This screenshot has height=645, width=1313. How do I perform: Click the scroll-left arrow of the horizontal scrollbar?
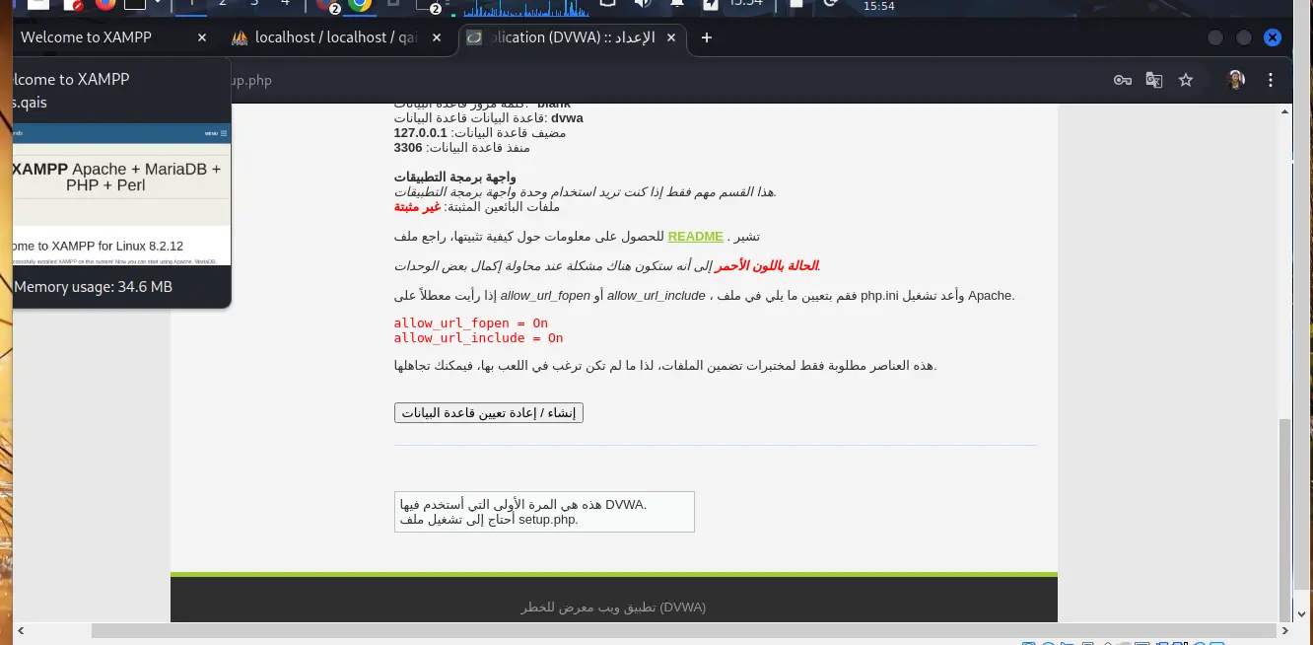[x=21, y=629]
